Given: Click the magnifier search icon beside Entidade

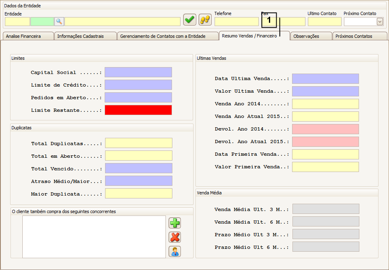Looking at the screenshot, I should [59, 22].
